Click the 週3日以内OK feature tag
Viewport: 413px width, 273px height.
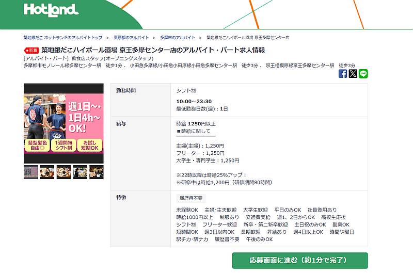pos(219,232)
